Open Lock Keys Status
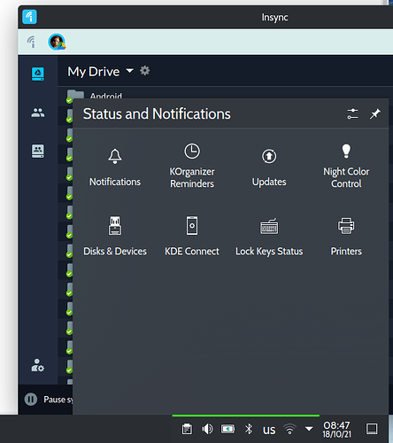This screenshot has width=393, height=443. (x=269, y=236)
